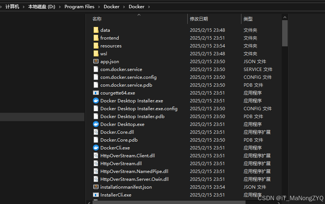Viewport: 325px width, 204px height.
Task: Sort by the 修改日期 column header
Action: [x=199, y=19]
